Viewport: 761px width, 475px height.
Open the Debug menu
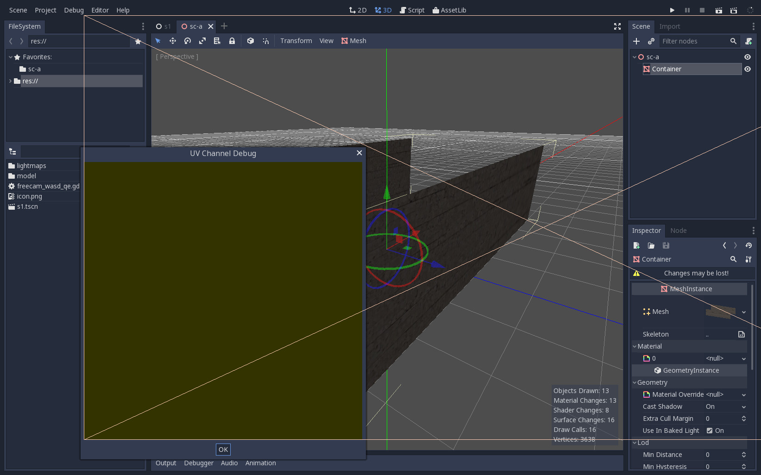[x=74, y=10]
